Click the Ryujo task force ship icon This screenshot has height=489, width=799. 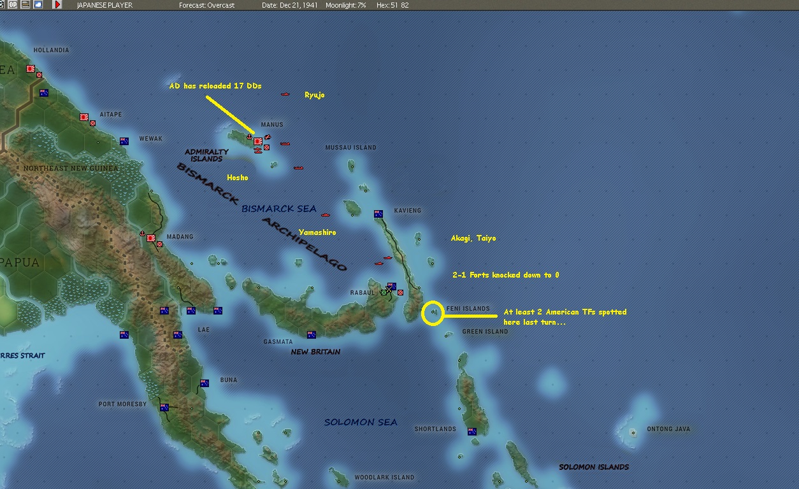point(285,95)
